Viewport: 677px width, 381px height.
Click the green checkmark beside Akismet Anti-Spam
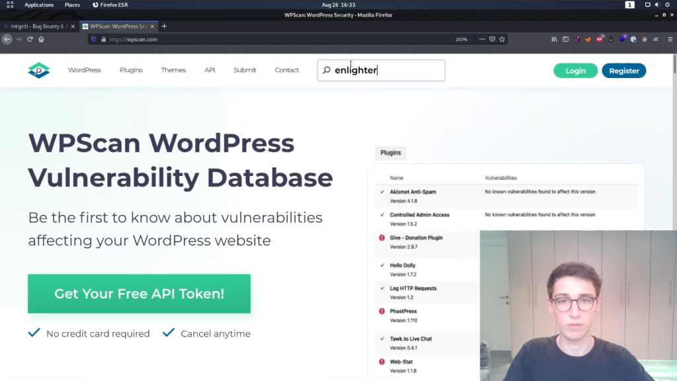(382, 191)
